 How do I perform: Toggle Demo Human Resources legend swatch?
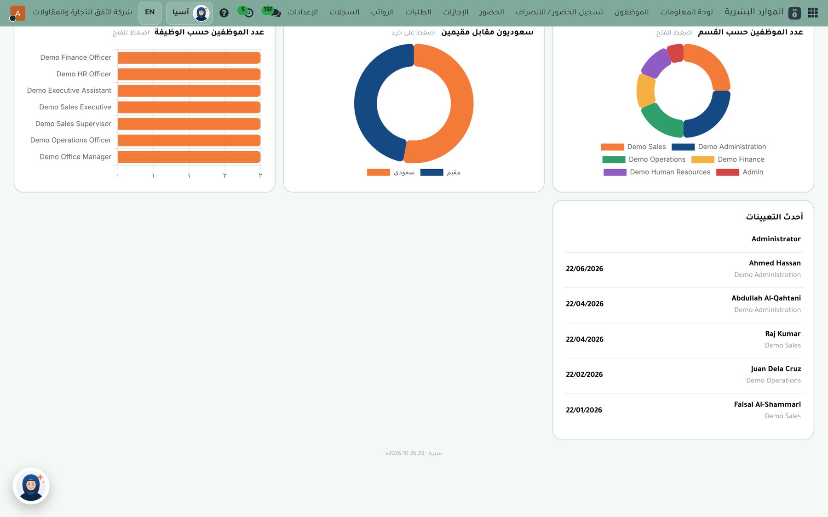click(615, 172)
